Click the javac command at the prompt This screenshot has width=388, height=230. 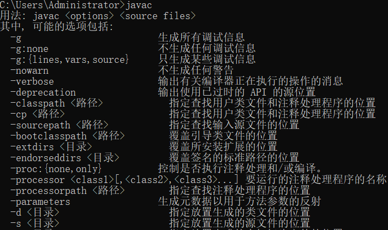[x=139, y=5]
